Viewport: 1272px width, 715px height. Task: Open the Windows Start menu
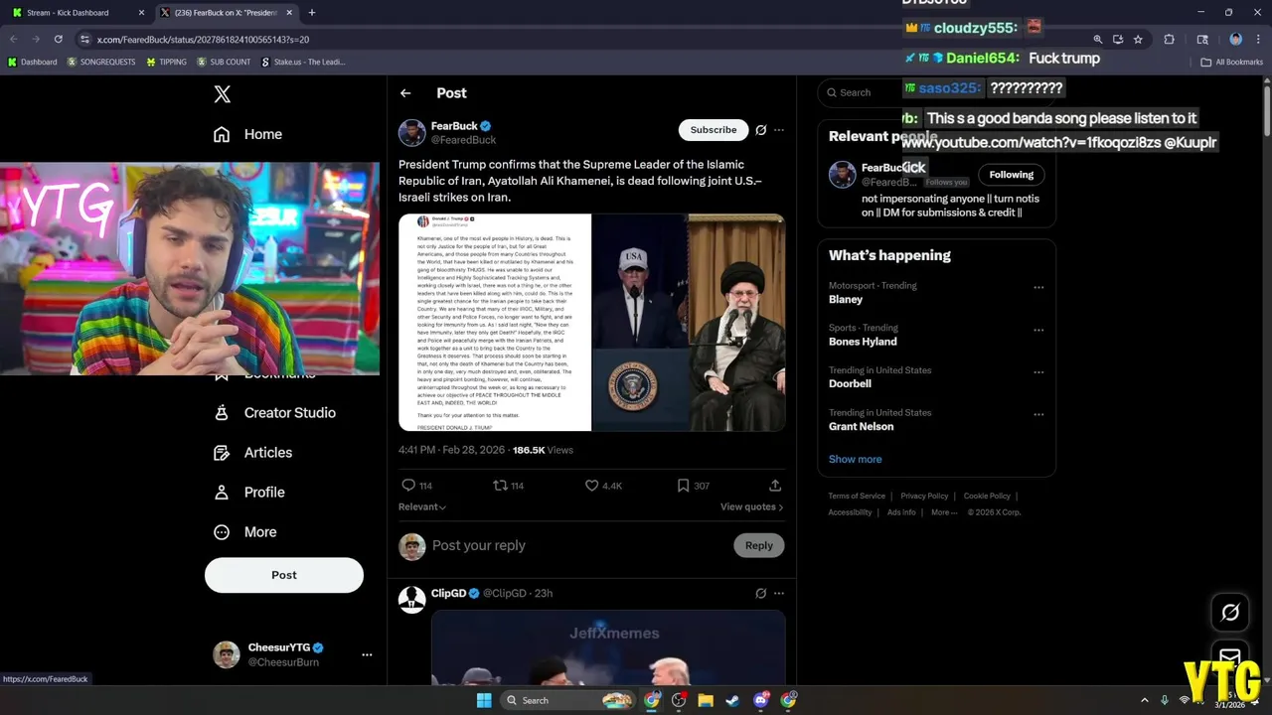tap(484, 700)
